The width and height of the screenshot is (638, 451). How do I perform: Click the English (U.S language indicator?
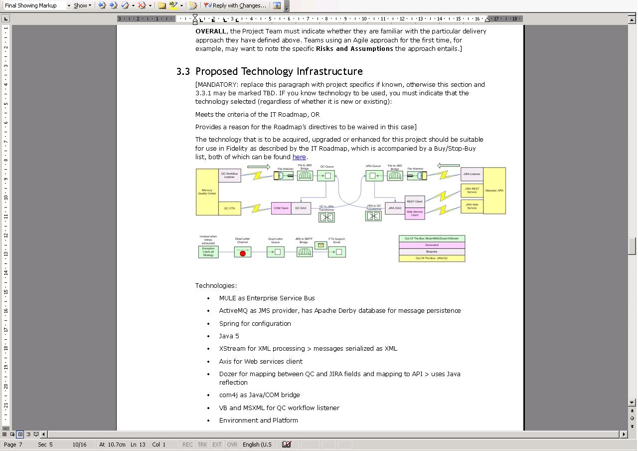coord(257,445)
